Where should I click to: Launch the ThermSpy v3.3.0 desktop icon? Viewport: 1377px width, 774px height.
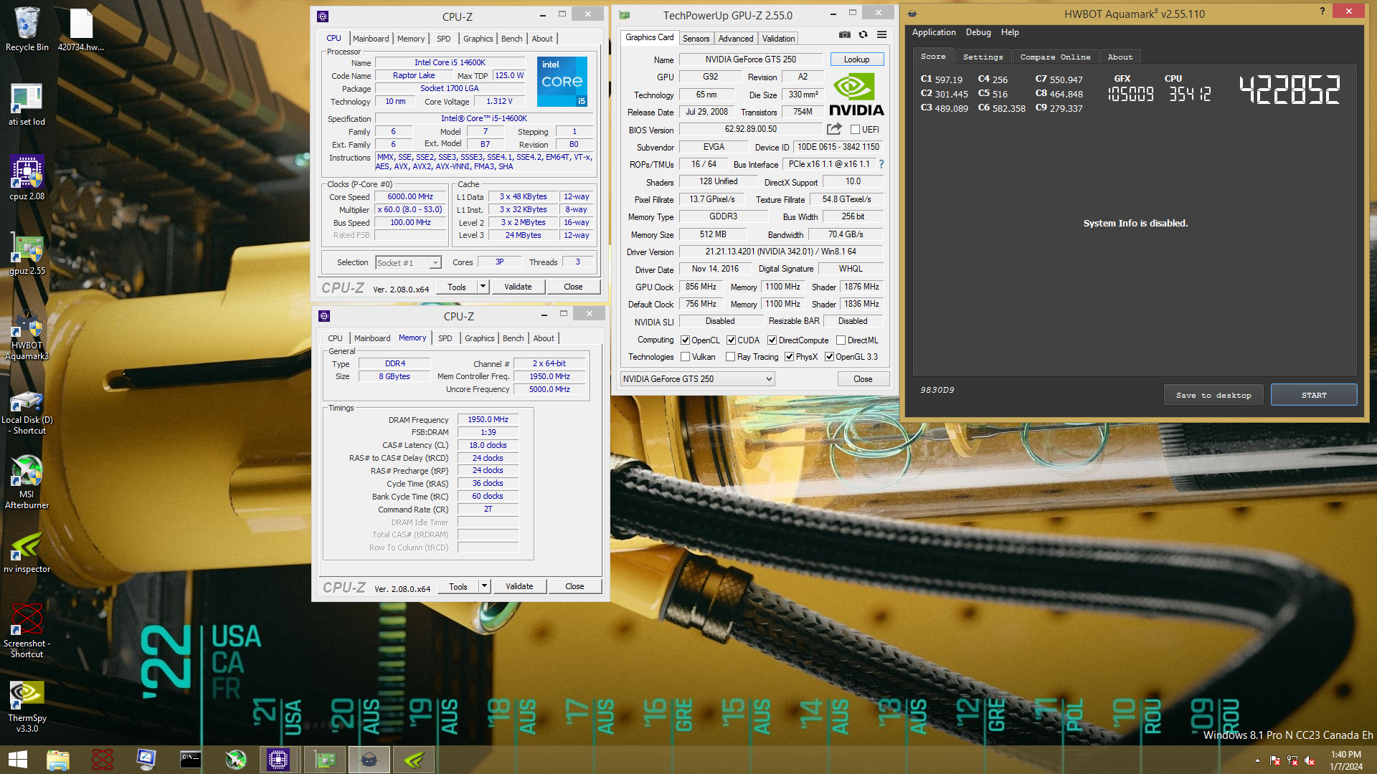coord(27,706)
